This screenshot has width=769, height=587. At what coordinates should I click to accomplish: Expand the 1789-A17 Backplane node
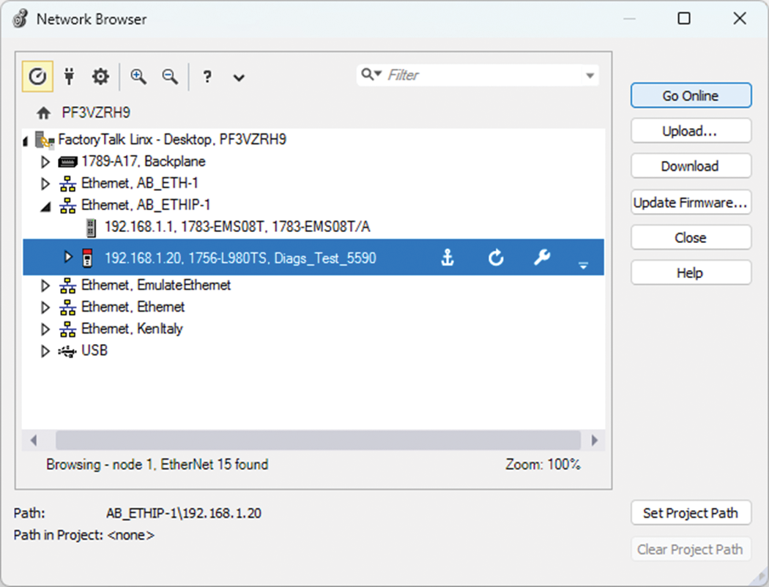[x=45, y=162]
